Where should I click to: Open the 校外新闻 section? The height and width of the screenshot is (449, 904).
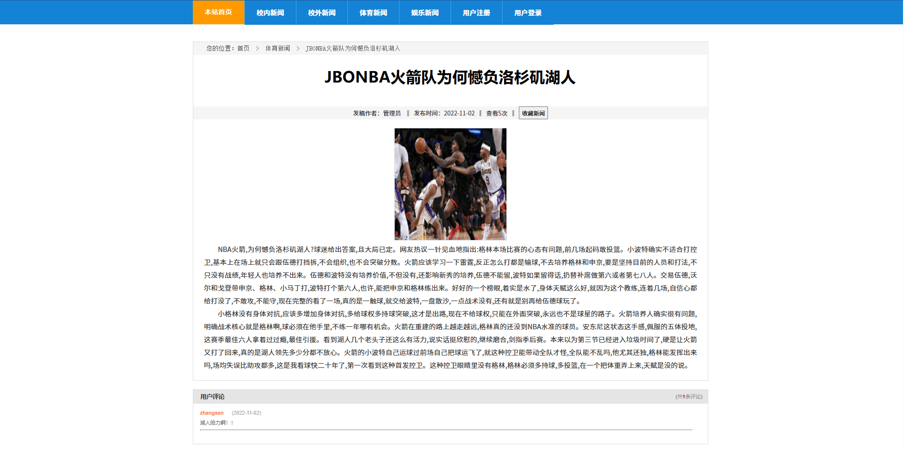[x=322, y=12]
